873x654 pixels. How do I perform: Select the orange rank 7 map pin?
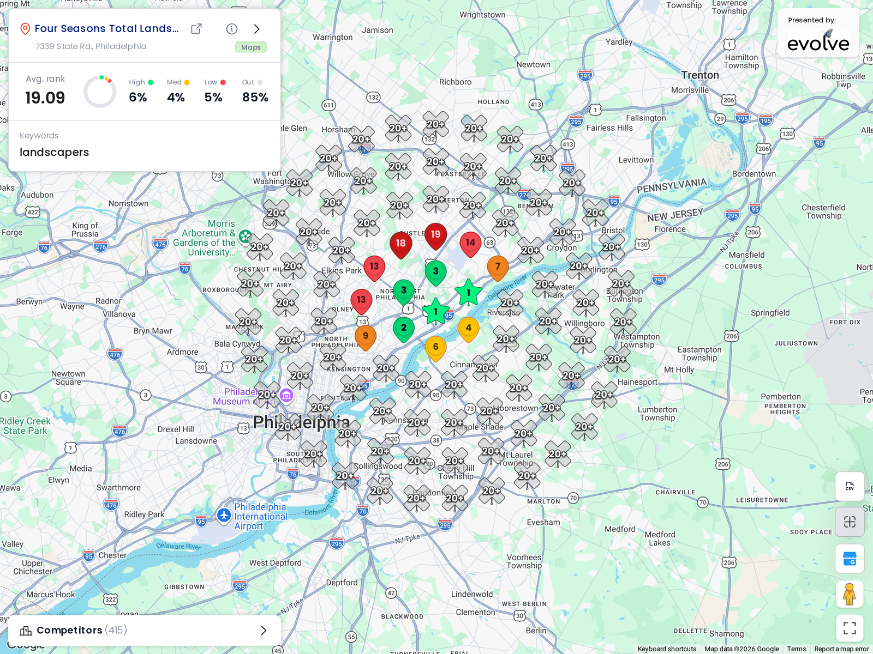pos(498,268)
